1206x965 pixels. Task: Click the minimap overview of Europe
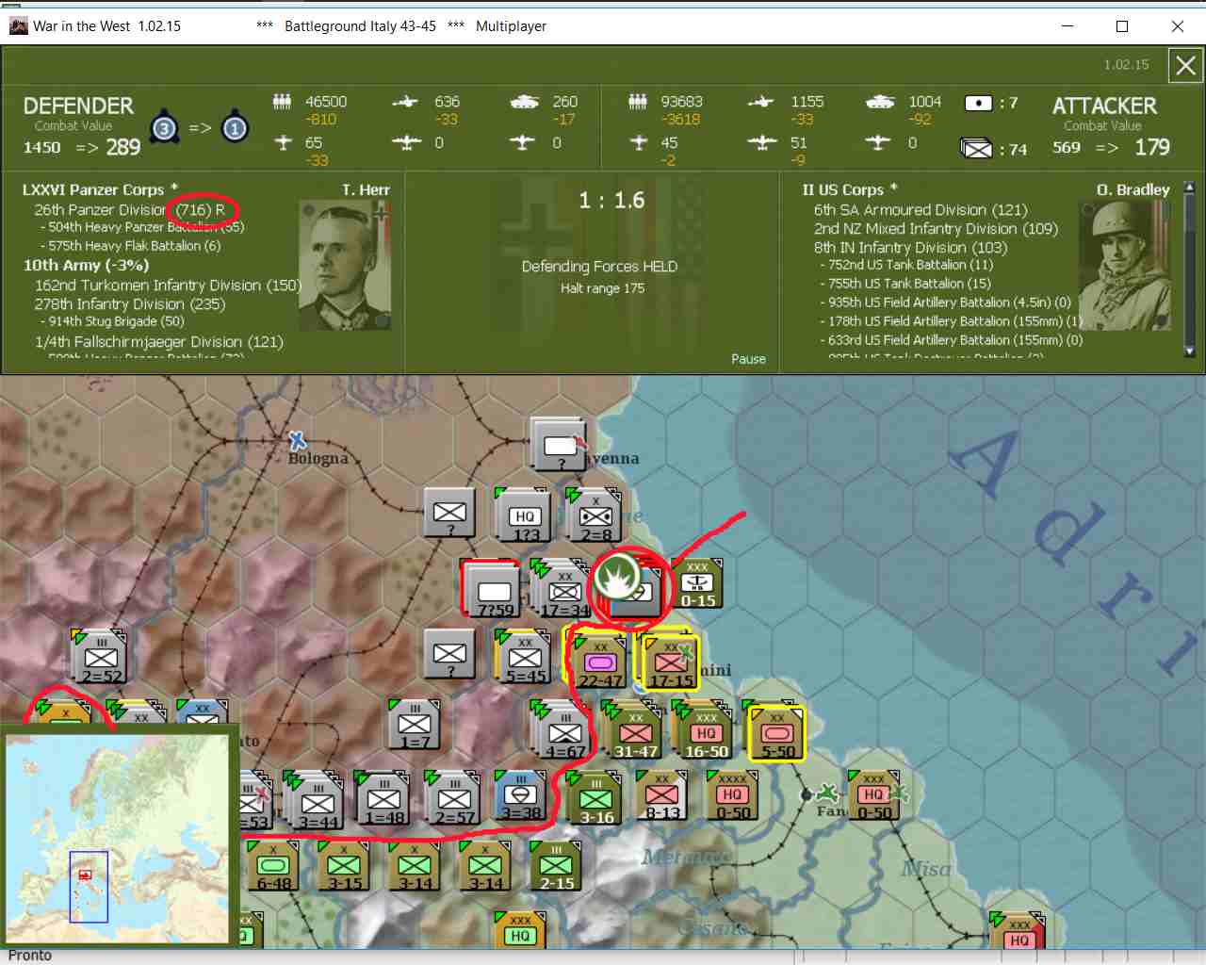[118, 839]
